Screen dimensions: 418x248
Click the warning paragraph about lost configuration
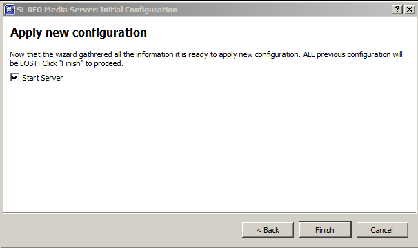pyautogui.click(x=206, y=59)
